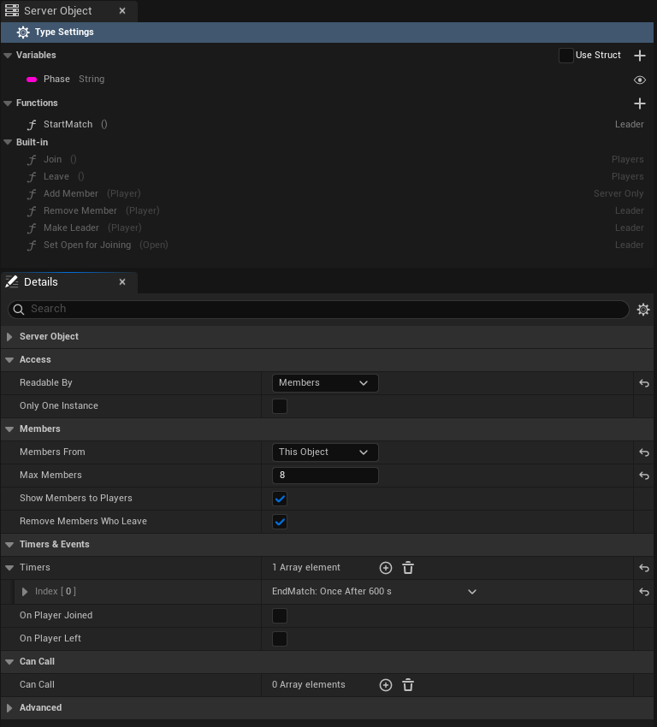Enable the Use Struct checkbox
Screen dimensions: 657x727
pos(565,56)
